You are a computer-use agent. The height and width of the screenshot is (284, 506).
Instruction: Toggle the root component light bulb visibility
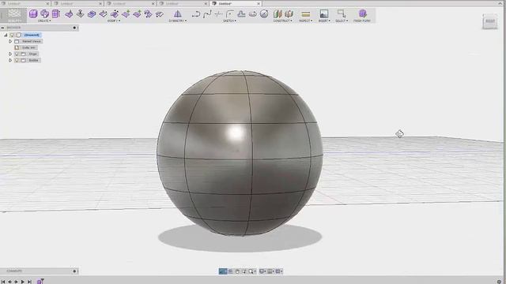click(12, 35)
